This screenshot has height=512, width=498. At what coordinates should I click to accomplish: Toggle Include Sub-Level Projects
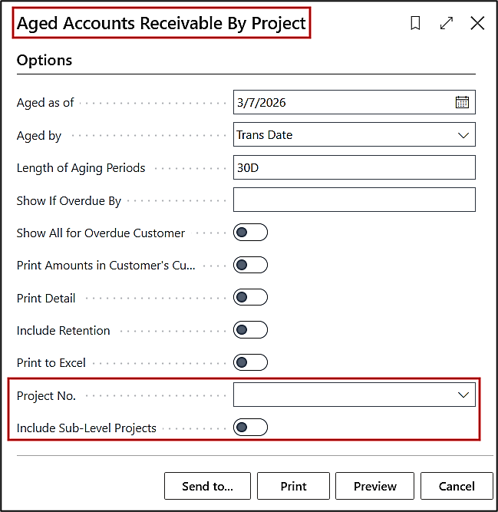point(250,428)
